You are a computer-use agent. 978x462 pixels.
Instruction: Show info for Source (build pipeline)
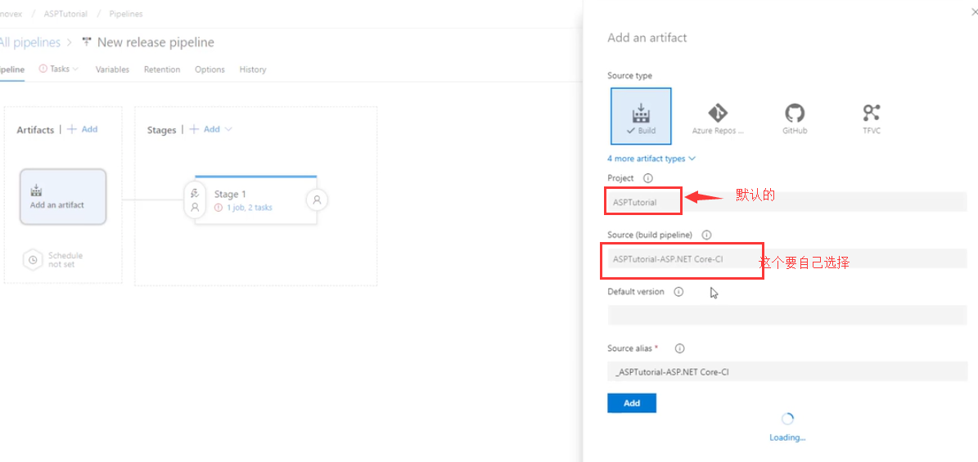pos(706,235)
